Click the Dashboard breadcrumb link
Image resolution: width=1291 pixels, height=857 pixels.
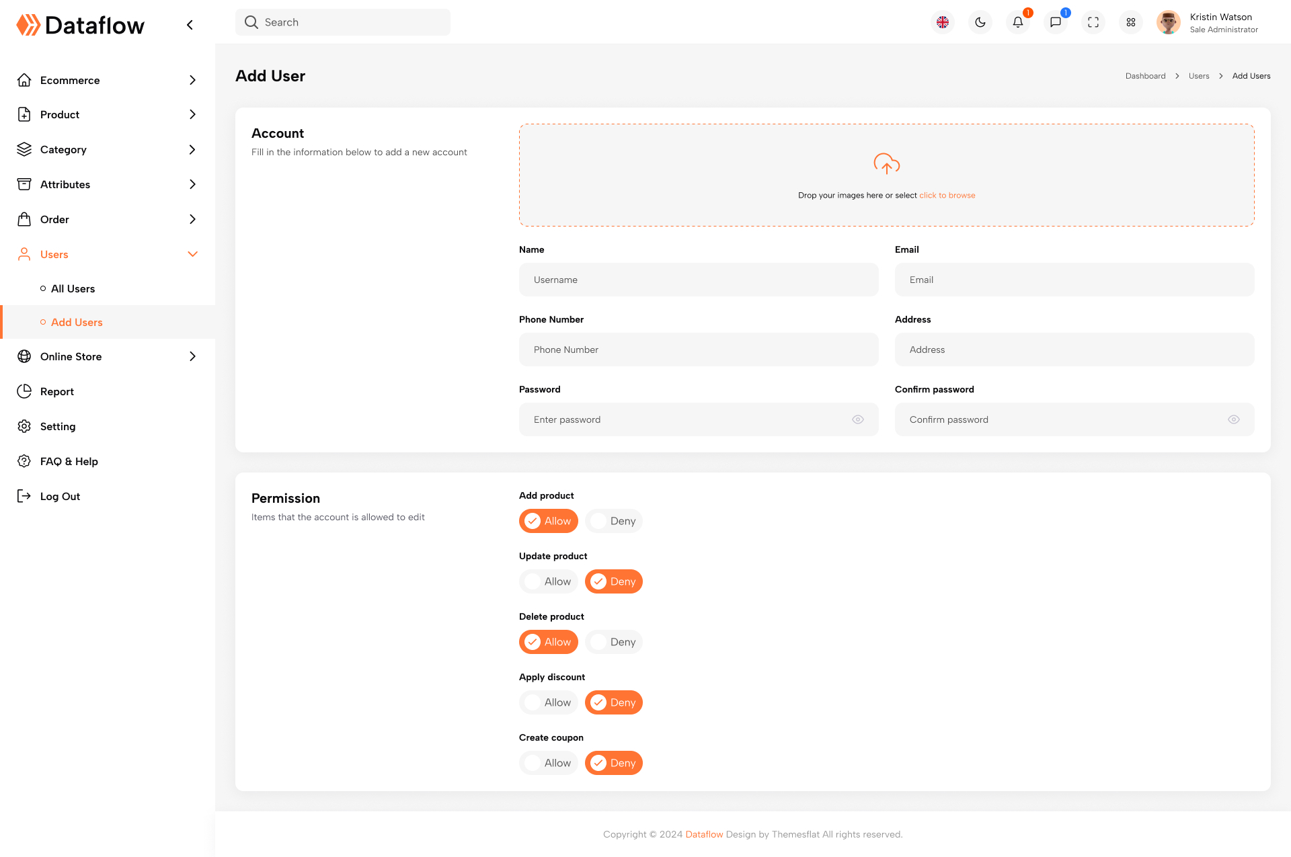tap(1145, 76)
